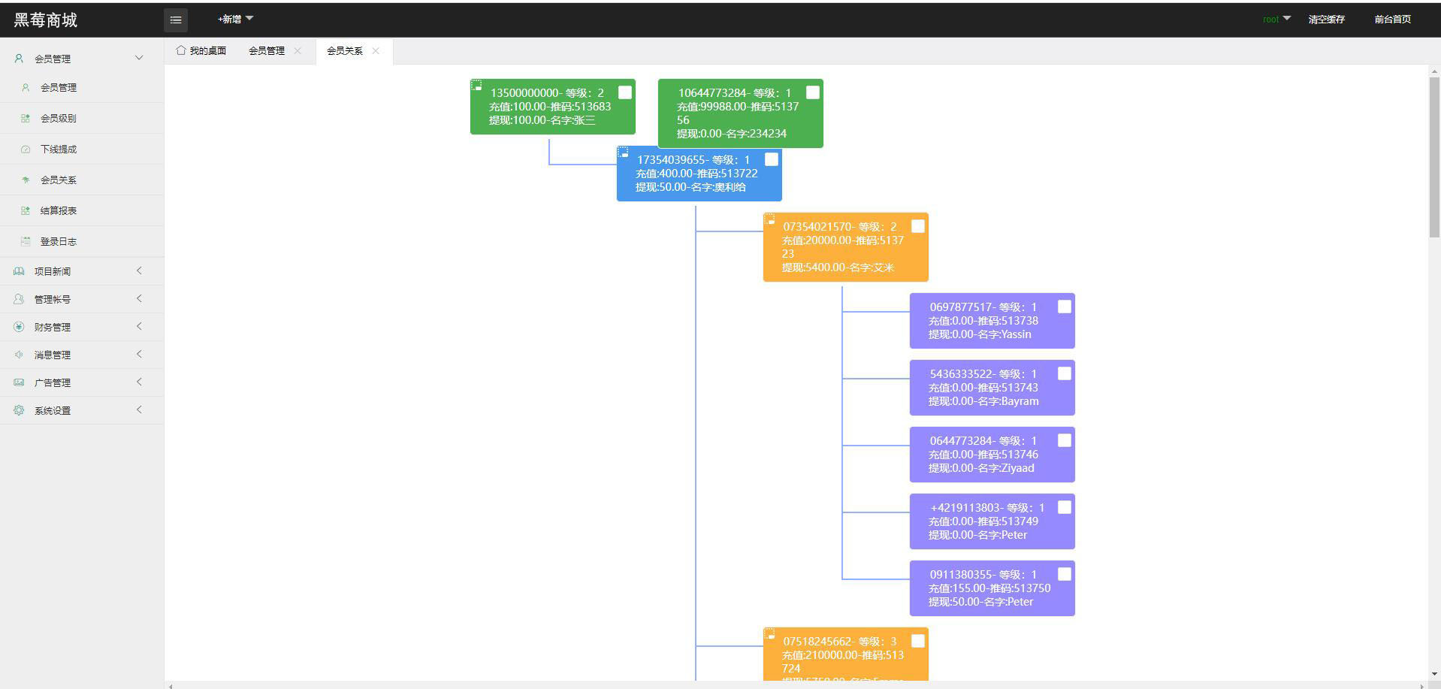
Task: Check the box on member 10644773284
Action: [x=813, y=92]
